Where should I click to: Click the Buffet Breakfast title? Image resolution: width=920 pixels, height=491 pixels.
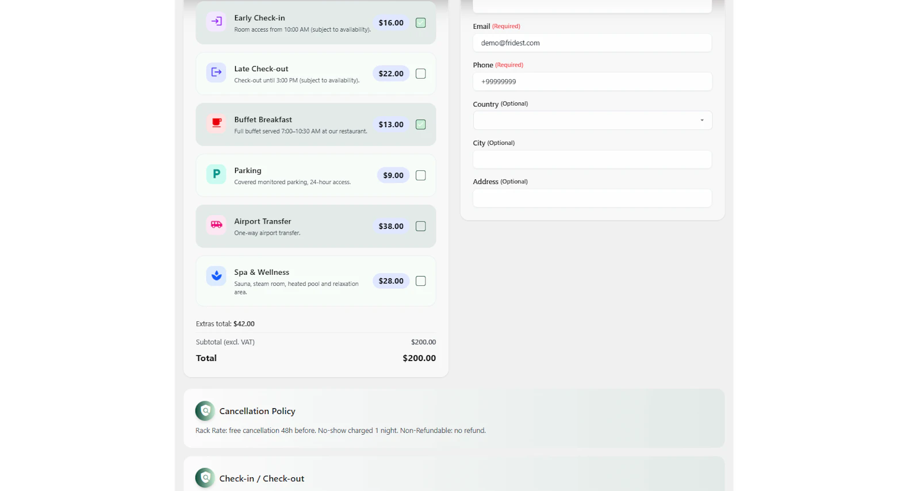coord(263,120)
